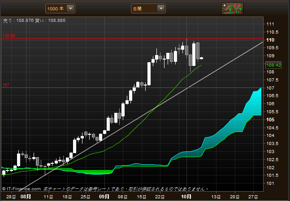Image resolution: width=290 pixels, height=201 pixels.
Task: Open the technical indicators chart icon
Action: point(233,9)
